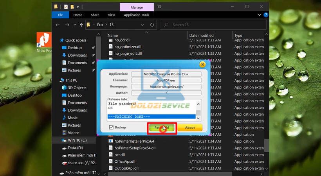Click the Release info scrollbar

(198, 110)
